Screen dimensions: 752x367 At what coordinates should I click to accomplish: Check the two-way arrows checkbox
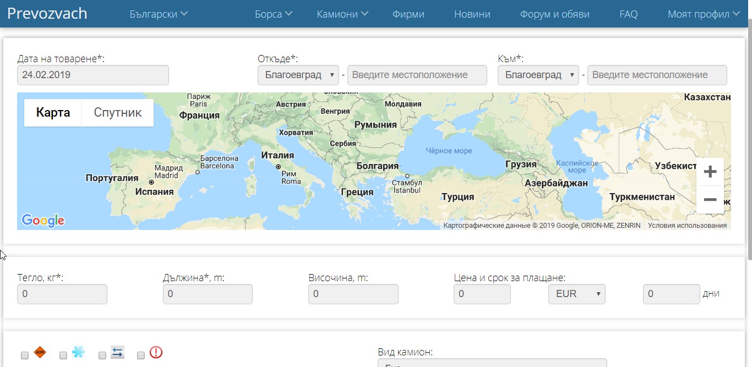pos(102,355)
